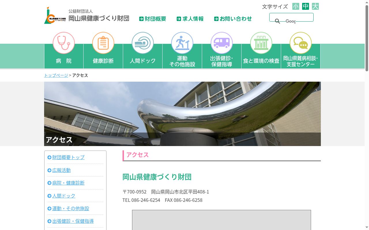This screenshot has height=230, width=369.
Task: Click arrow icon beside 財団概要 in the header
Action: click(x=141, y=19)
